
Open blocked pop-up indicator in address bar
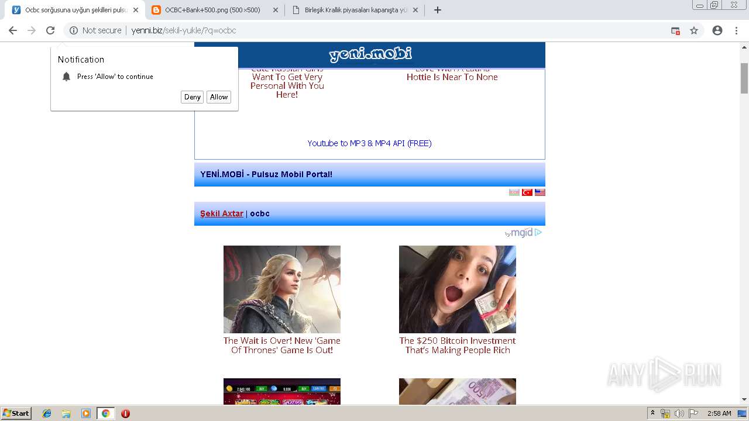(675, 30)
